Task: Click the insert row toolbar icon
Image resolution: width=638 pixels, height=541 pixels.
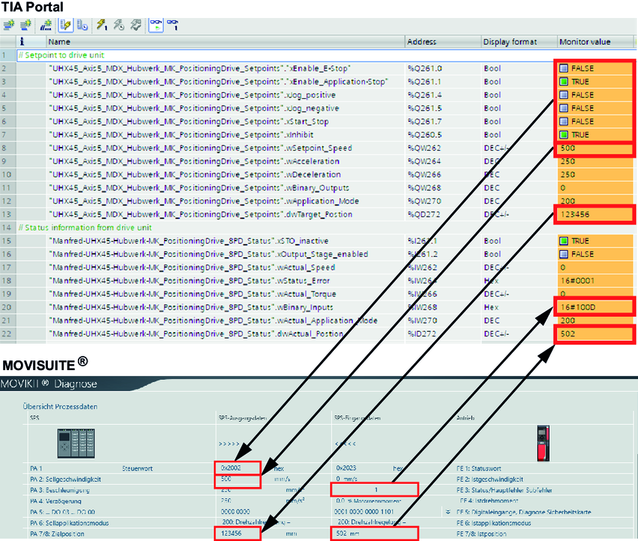Action: (9, 25)
